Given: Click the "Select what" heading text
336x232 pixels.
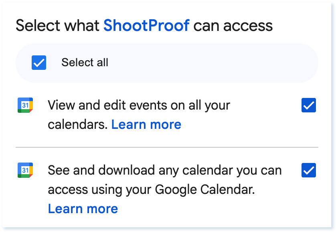Looking at the screenshot, I should coord(57,26).
